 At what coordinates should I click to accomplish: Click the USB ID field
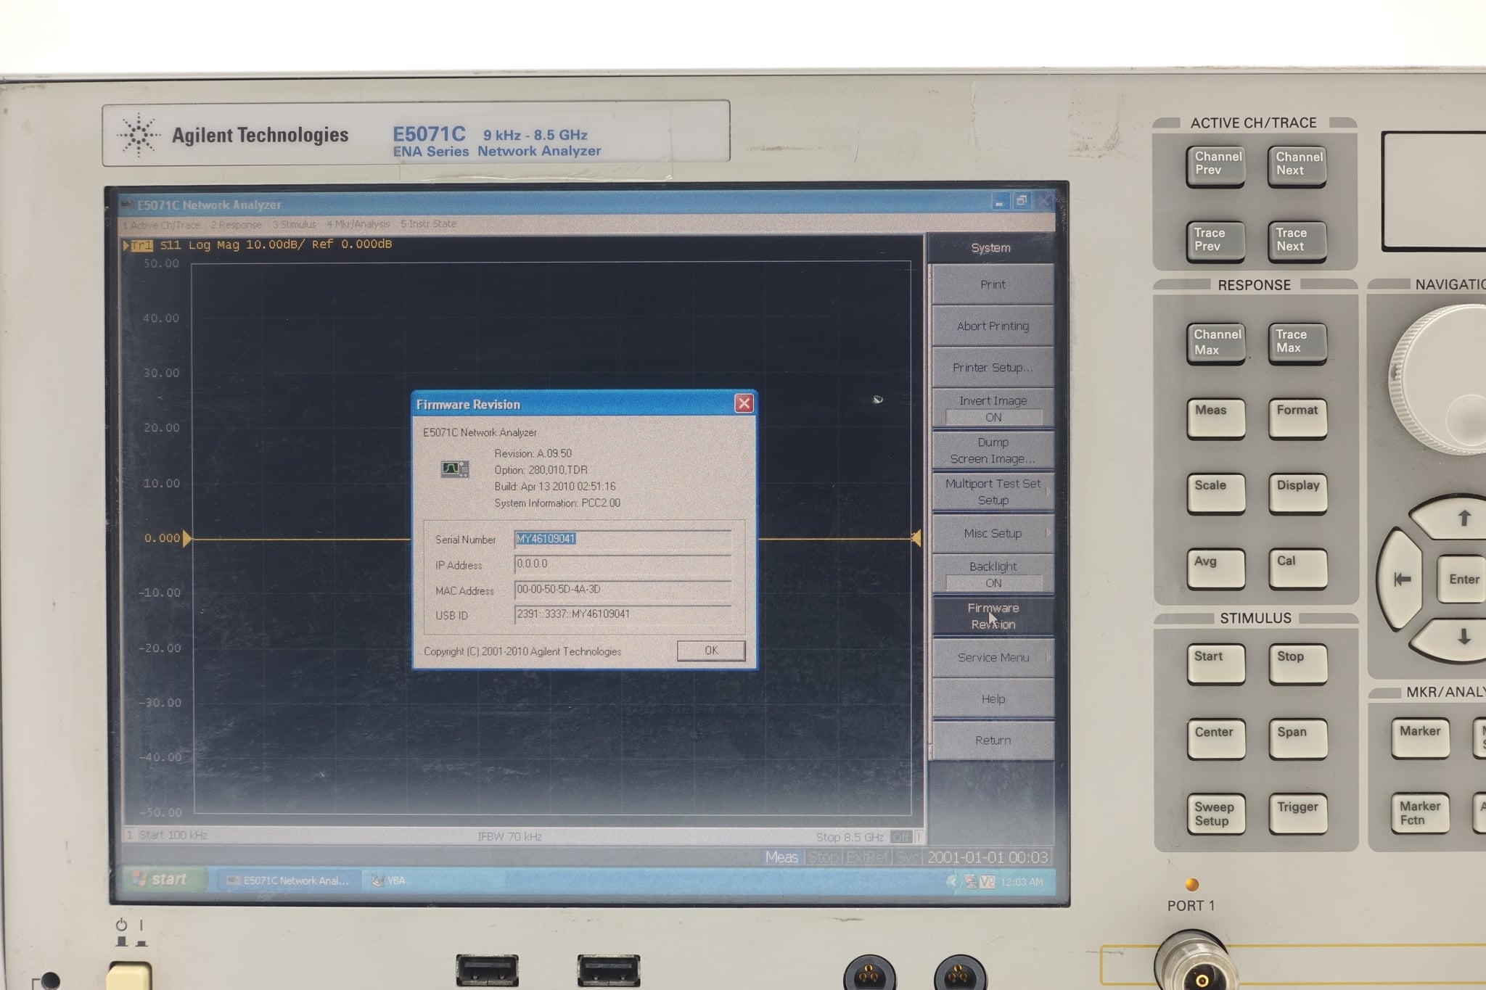(623, 614)
